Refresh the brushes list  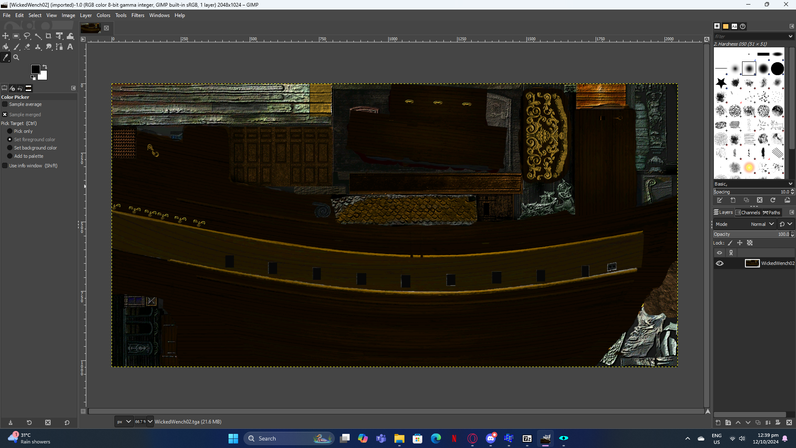[773, 200]
